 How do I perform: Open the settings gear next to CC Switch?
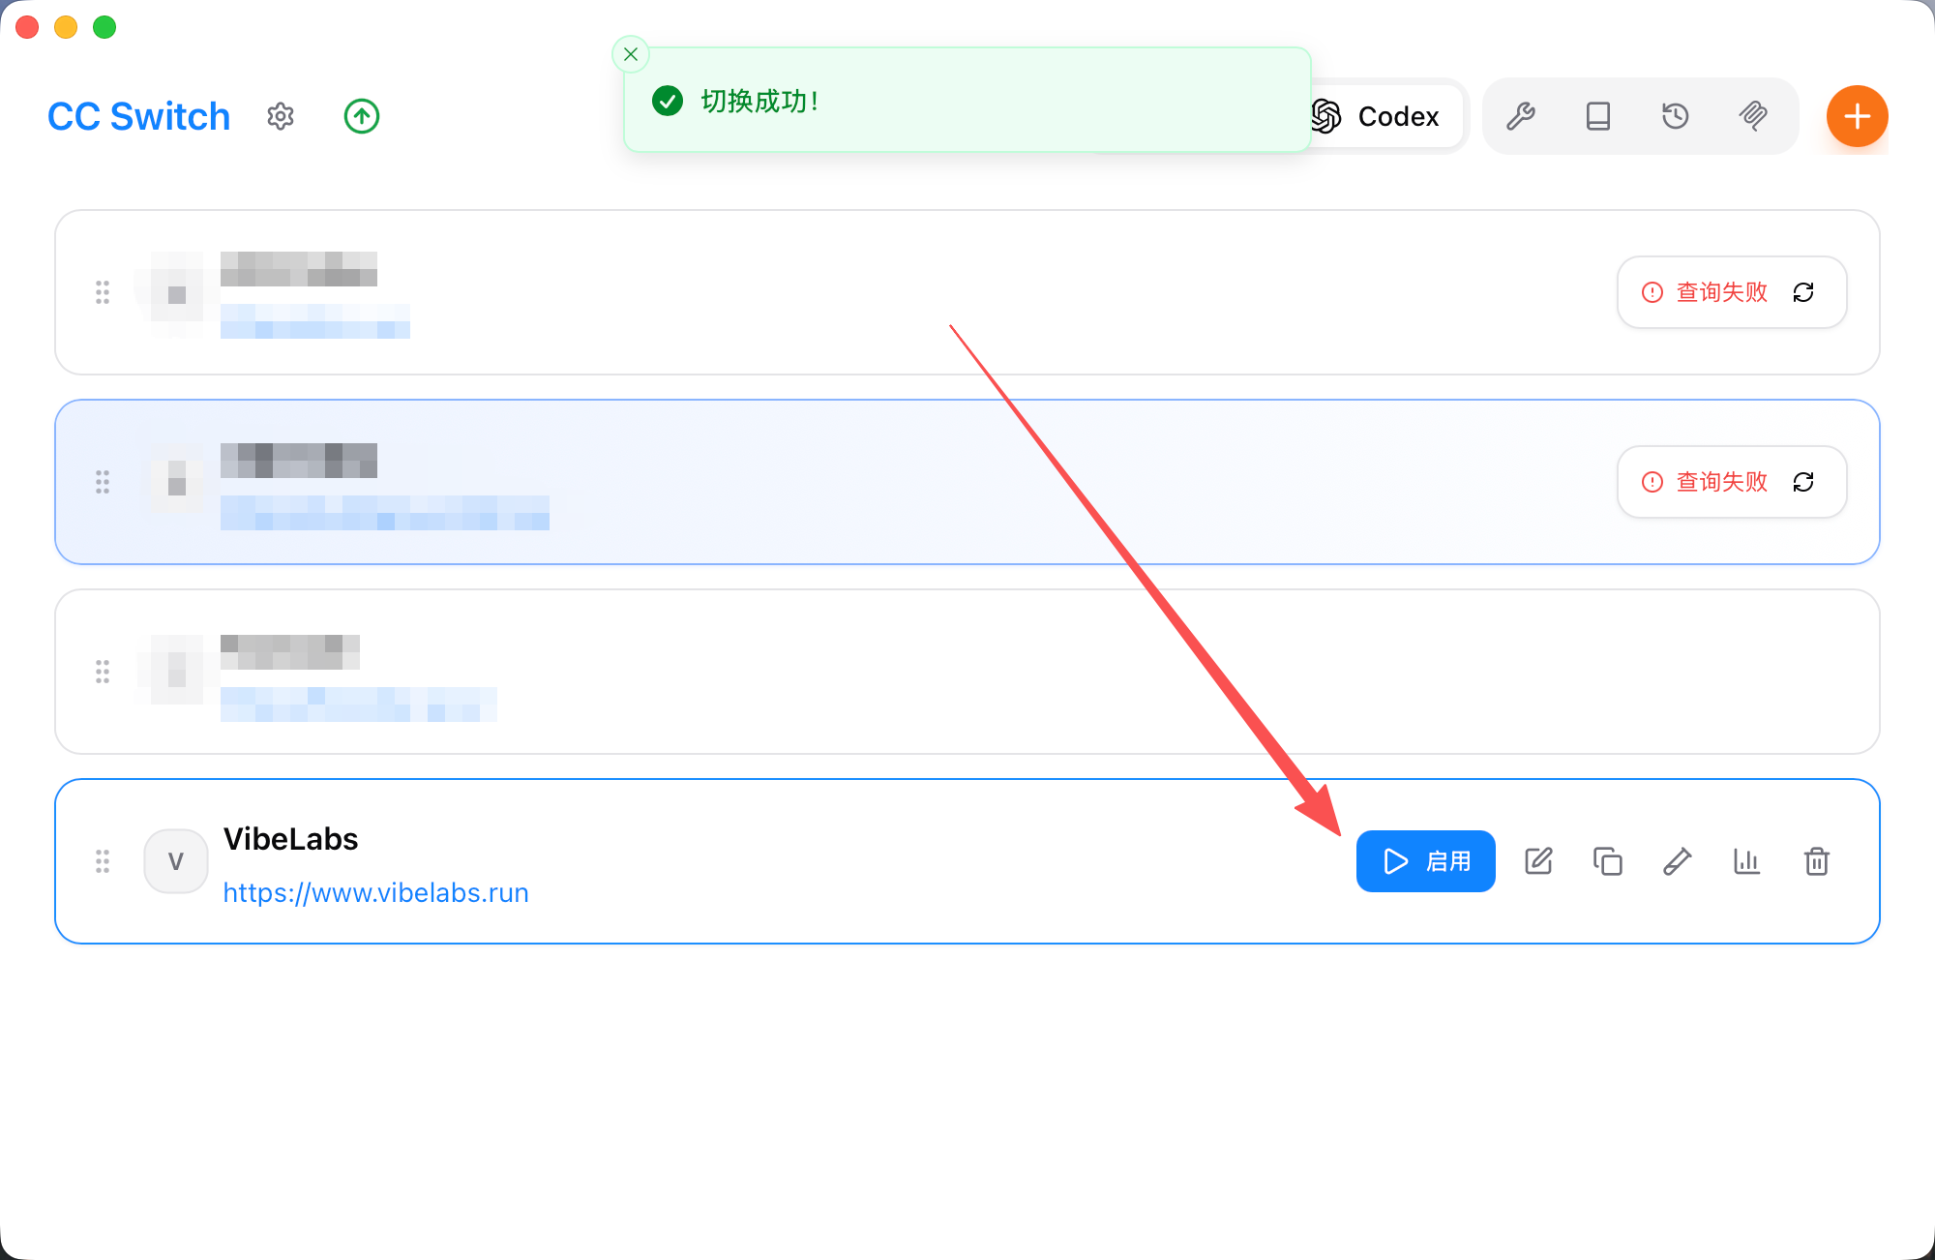click(x=281, y=116)
